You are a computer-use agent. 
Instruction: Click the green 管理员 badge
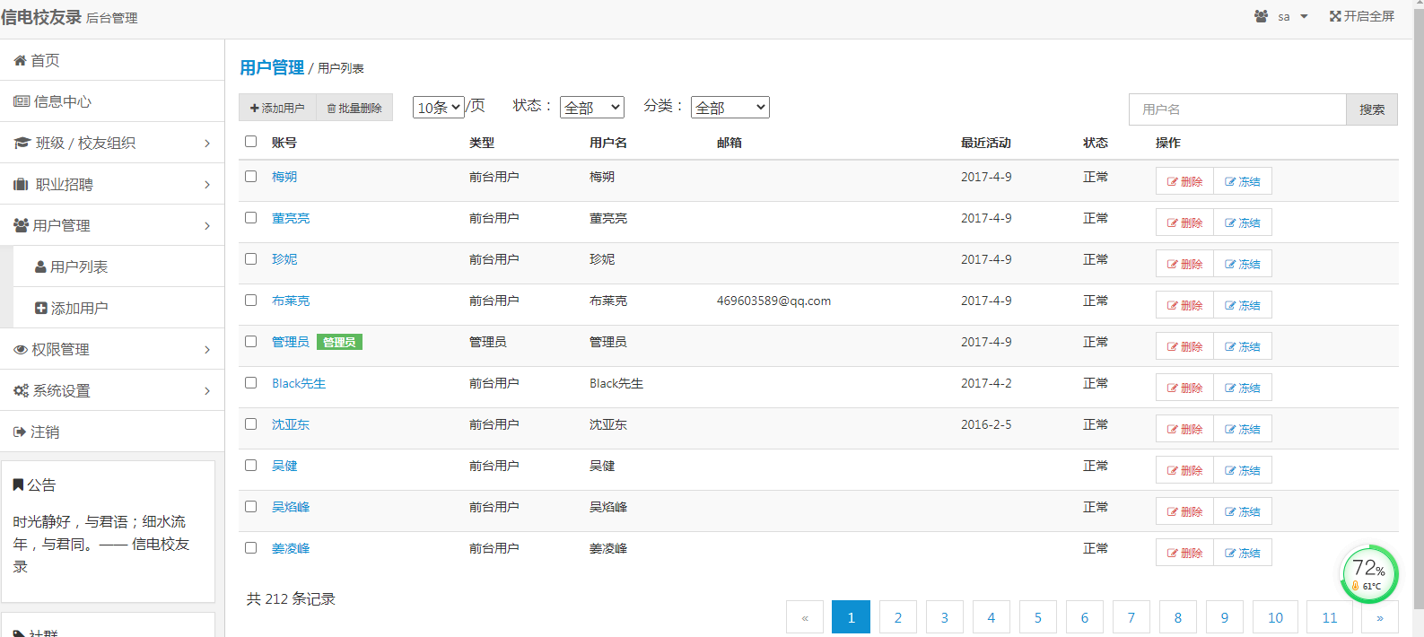tap(339, 342)
